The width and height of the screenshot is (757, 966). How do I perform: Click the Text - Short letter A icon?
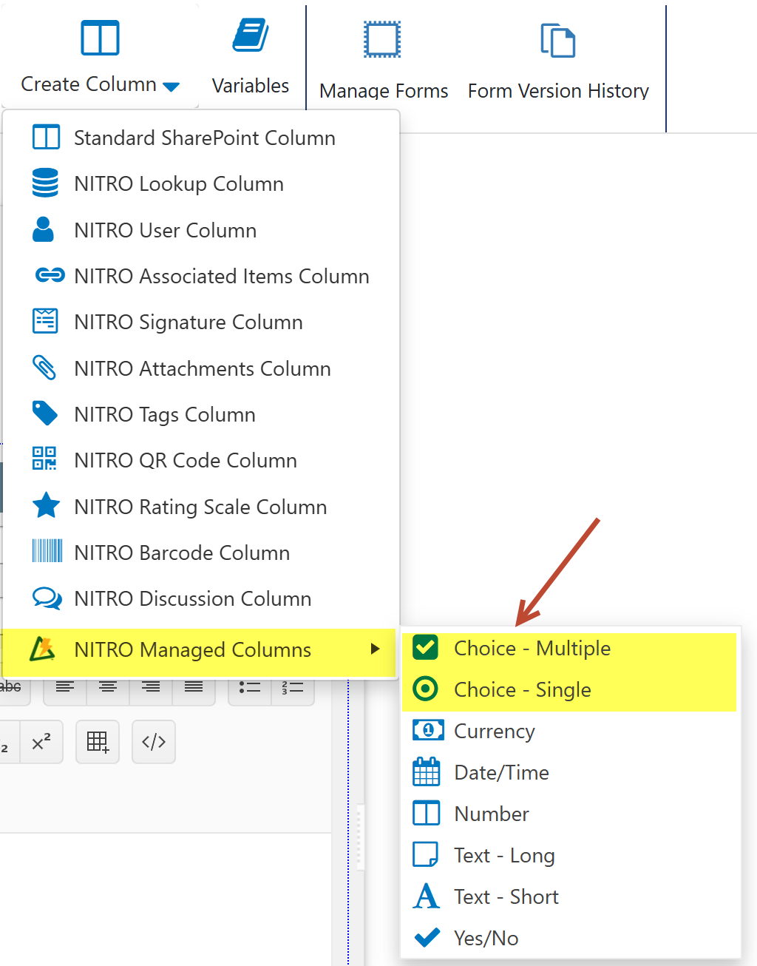tap(426, 896)
